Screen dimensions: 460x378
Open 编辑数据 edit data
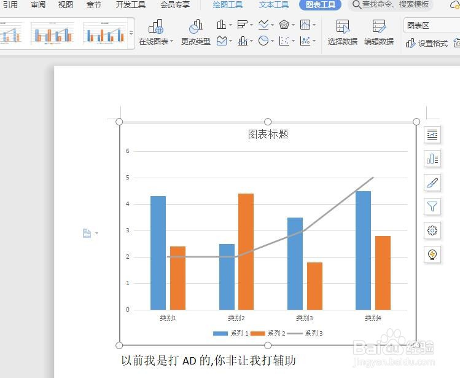(x=379, y=33)
